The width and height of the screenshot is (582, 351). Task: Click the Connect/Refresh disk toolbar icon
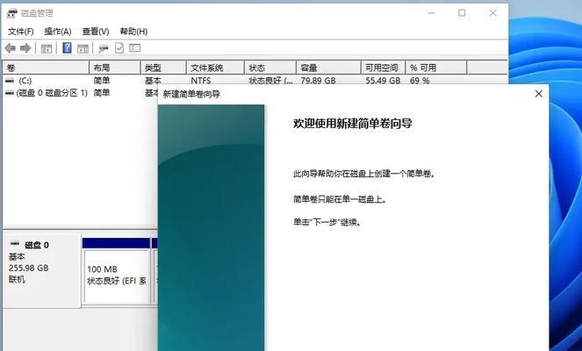(x=104, y=48)
